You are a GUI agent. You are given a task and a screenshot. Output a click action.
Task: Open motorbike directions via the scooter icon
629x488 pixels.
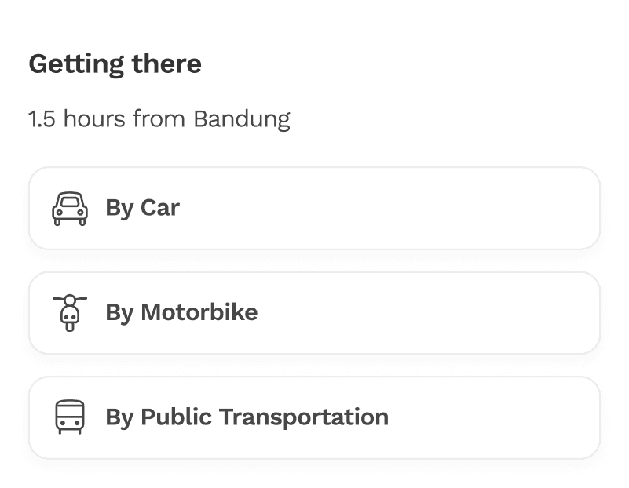click(70, 313)
